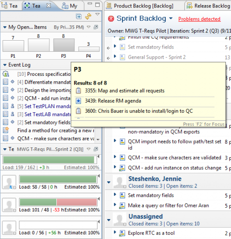Click the Product Backlog tab icon
The height and width of the screenshot is (239, 231).
click(x=109, y=6)
